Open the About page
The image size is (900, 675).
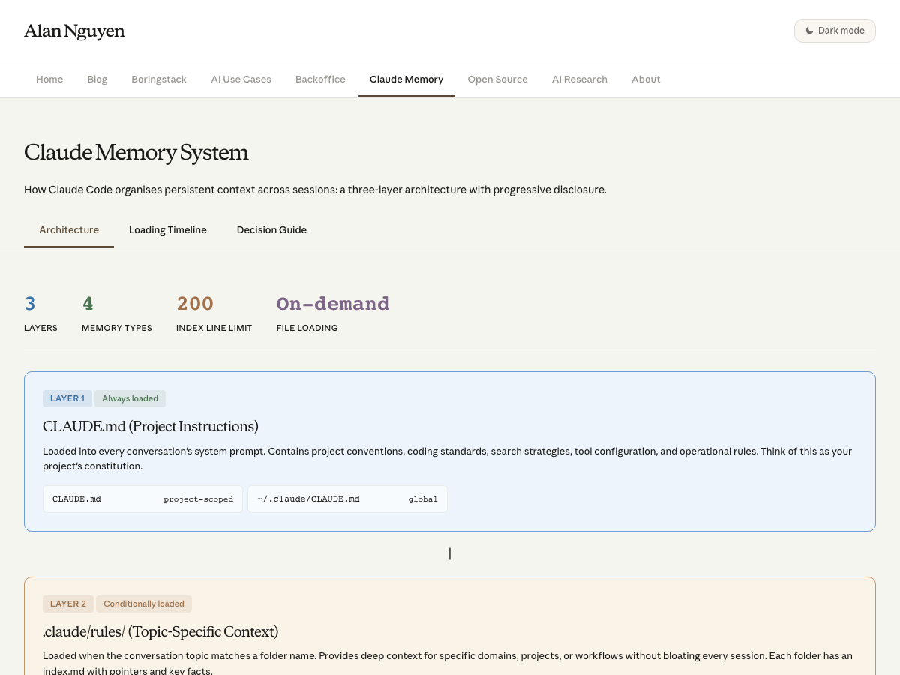[646, 79]
